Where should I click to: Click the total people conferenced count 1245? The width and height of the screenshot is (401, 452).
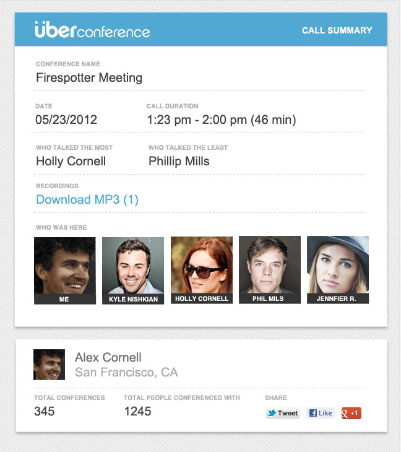coord(137,411)
